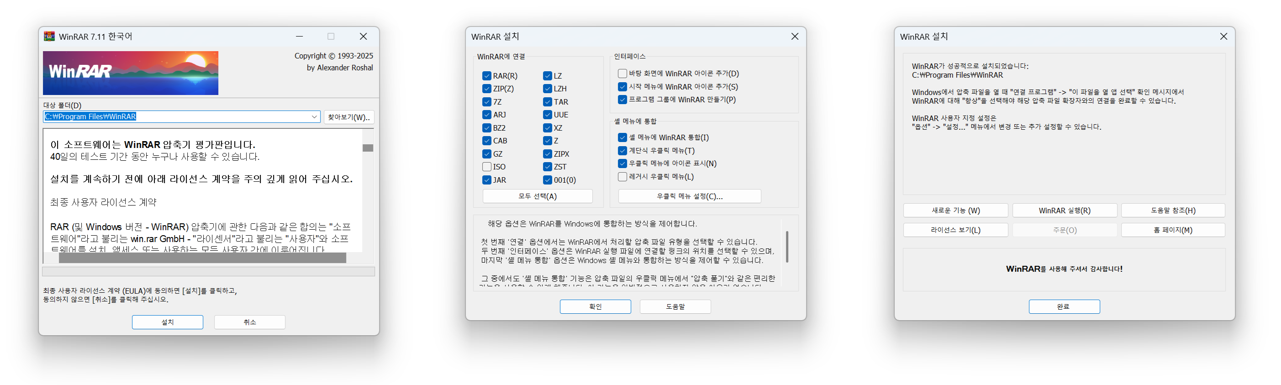Screen dimensions: 1281x385
Task: Toggle the ZST checkbox
Action: tap(547, 167)
